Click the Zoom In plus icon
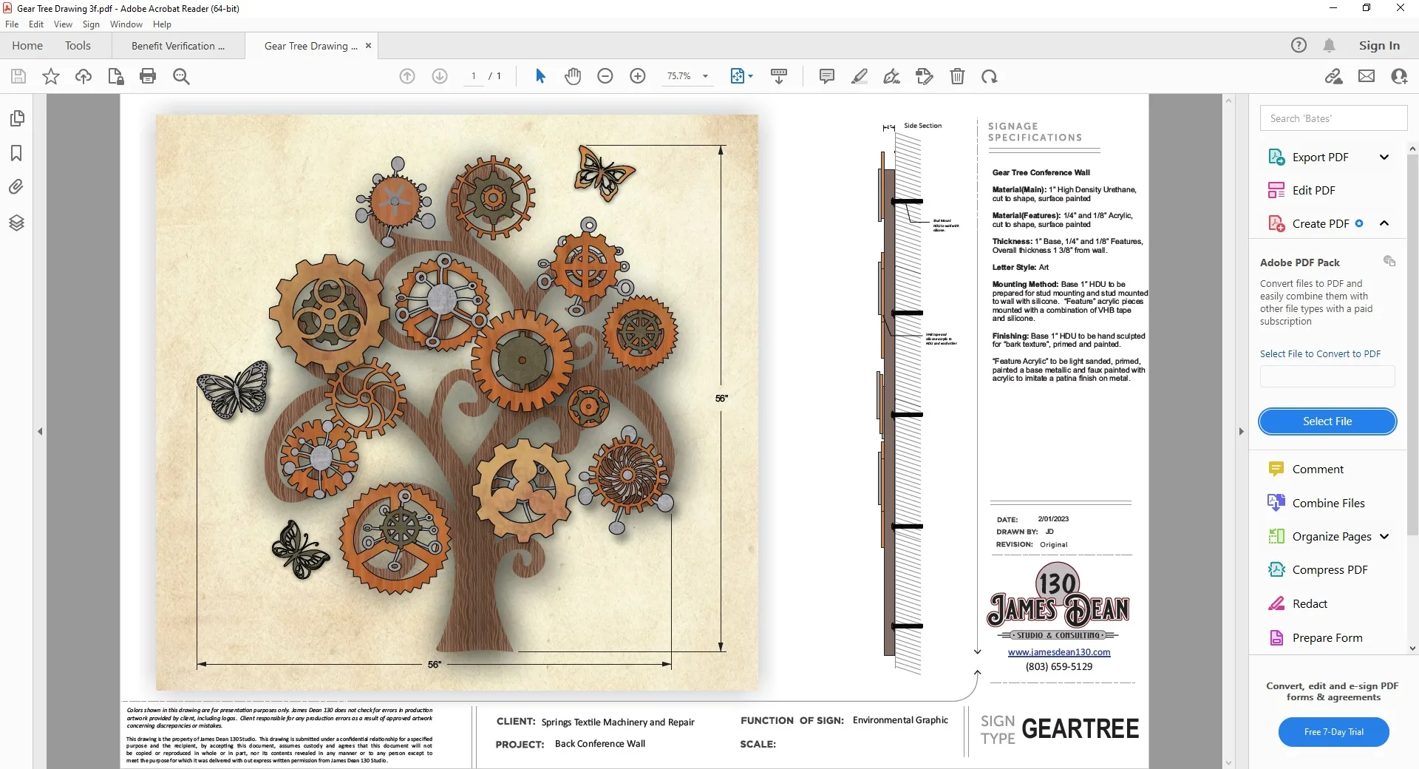This screenshot has height=769, width=1419. click(638, 76)
